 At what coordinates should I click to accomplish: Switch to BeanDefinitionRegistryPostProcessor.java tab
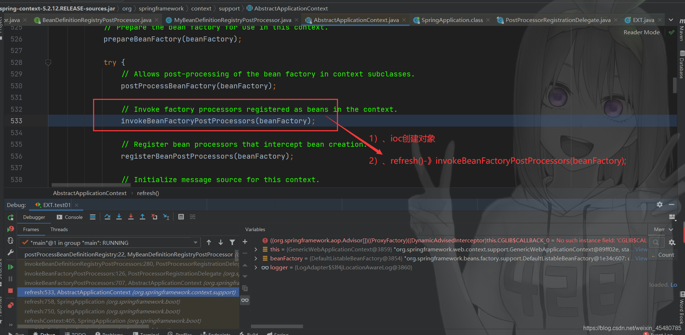97,20
